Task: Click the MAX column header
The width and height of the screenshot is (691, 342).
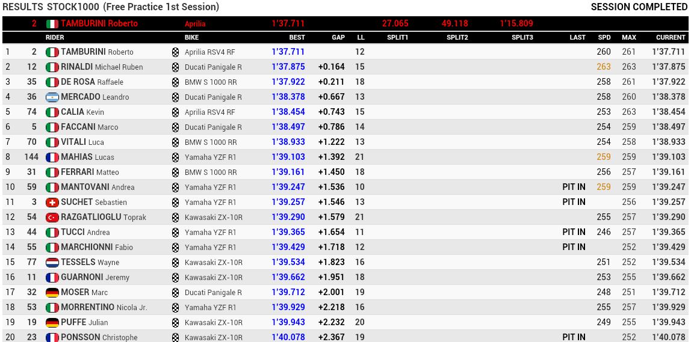Action: 629,37
